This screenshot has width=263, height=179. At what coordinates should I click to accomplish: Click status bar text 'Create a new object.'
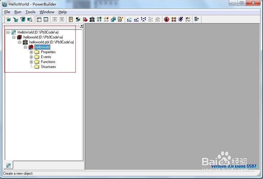pyautogui.click(x=18, y=173)
